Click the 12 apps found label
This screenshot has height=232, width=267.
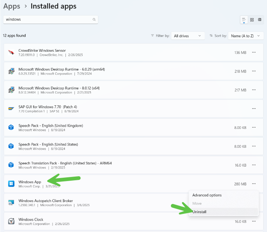14,35
